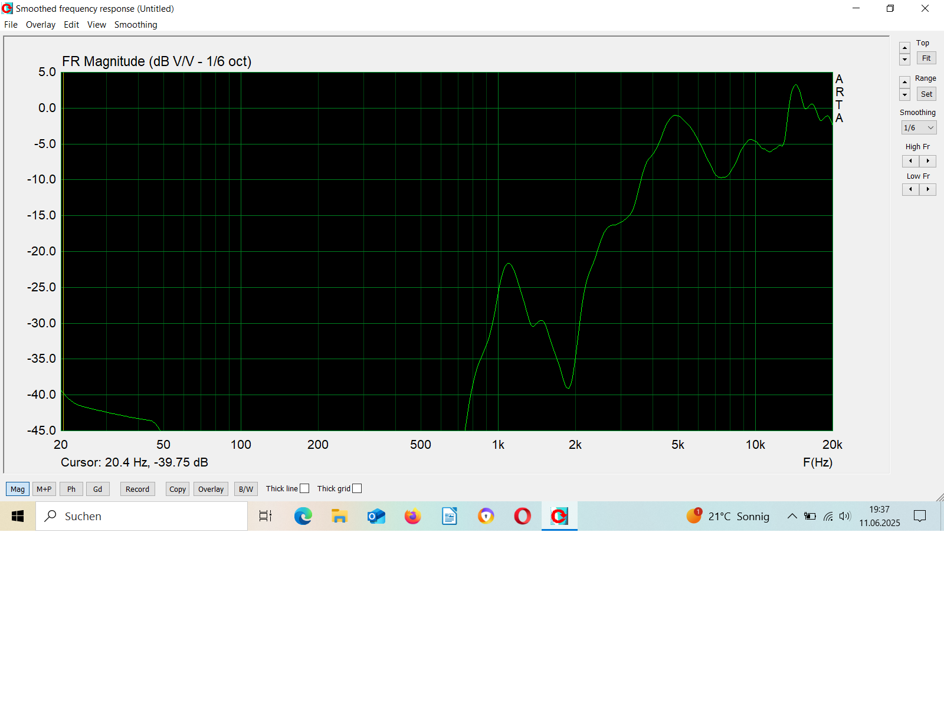Click the battery tray icon

810,516
